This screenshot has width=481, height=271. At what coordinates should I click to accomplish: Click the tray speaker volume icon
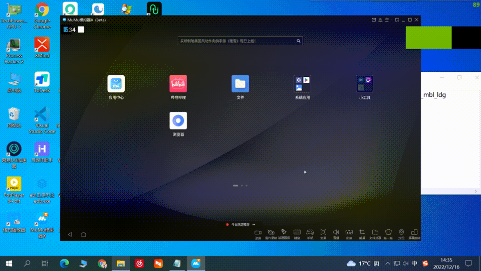pos(405,263)
